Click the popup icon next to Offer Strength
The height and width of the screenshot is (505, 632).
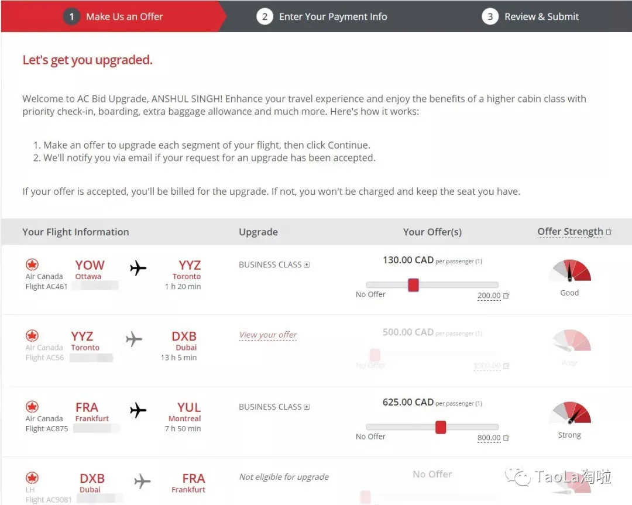pos(609,232)
